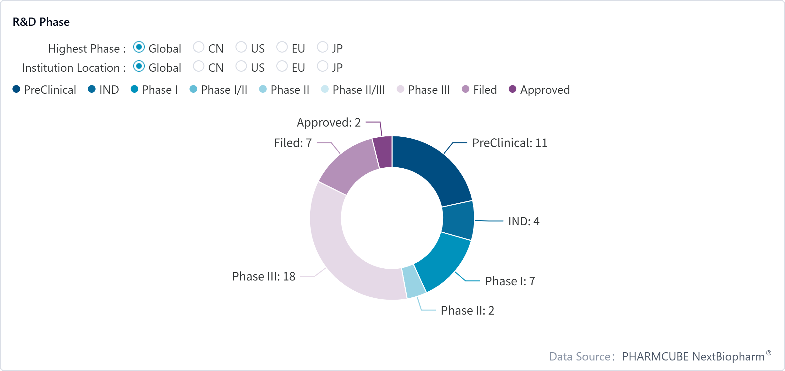
Task: Hide Phase I series via legend
Action: [x=135, y=89]
